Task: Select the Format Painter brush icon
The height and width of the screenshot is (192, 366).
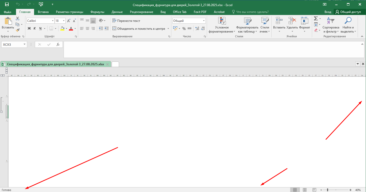Action: pyautogui.click(x=18, y=30)
